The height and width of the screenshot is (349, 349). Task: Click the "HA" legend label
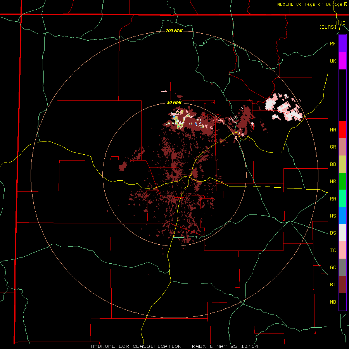333,130
